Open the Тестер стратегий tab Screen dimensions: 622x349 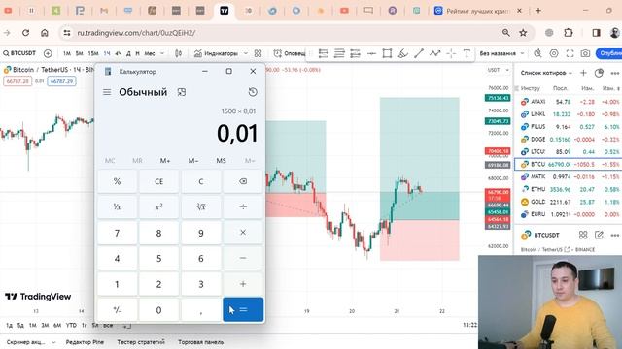click(x=141, y=342)
